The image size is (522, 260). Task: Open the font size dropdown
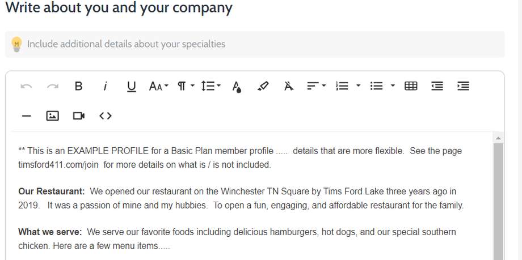coord(158,86)
